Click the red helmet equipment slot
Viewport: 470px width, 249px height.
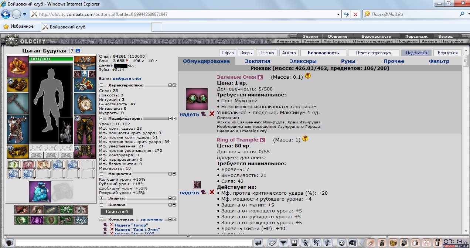point(18,66)
